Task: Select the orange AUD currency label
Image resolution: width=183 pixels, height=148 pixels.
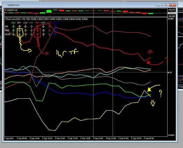Action: click(25, 23)
